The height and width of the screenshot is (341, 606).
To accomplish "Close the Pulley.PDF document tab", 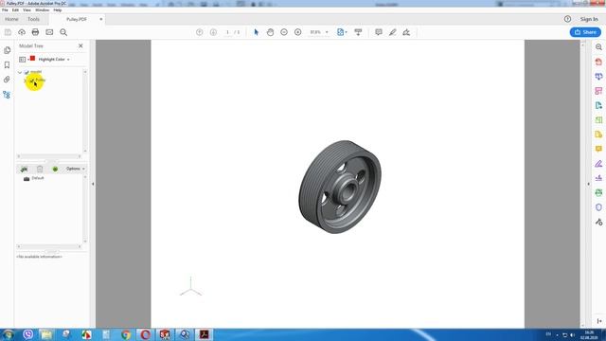I will 101,19.
